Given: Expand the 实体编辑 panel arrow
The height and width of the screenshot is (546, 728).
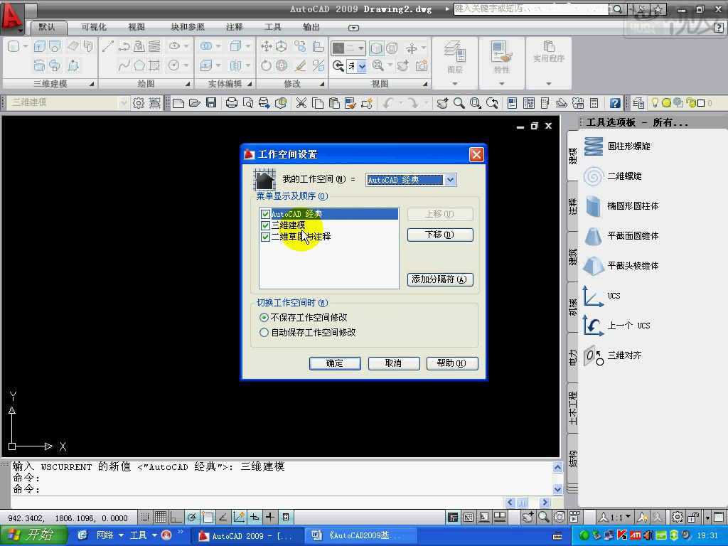Looking at the screenshot, I should 250,84.
